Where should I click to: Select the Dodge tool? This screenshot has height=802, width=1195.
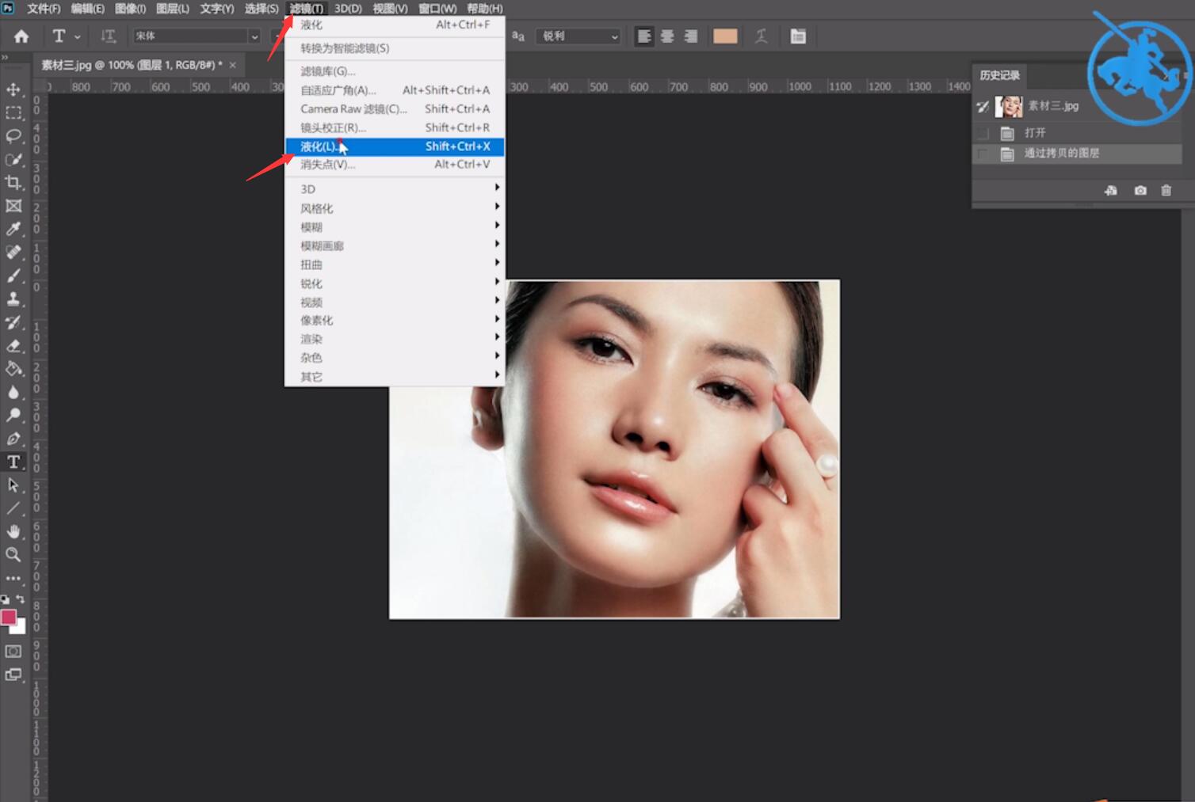[x=13, y=415]
